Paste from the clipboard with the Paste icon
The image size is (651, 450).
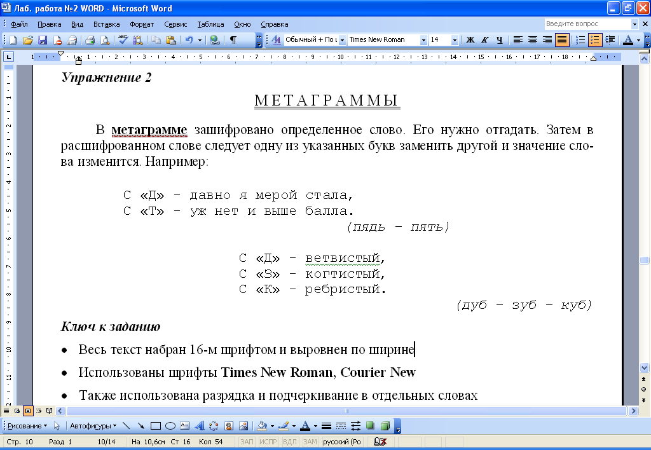pyautogui.click(x=170, y=40)
